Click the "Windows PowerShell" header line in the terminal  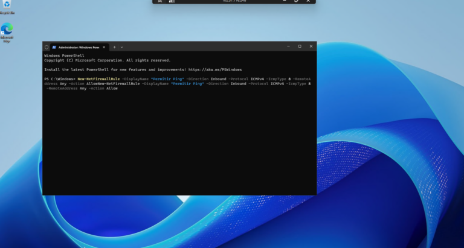point(64,56)
